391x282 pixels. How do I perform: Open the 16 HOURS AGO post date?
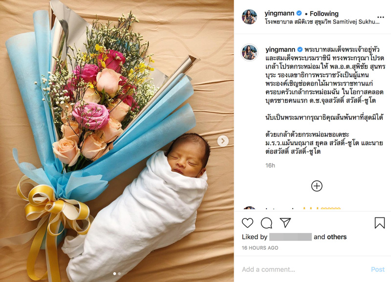pos(260,248)
